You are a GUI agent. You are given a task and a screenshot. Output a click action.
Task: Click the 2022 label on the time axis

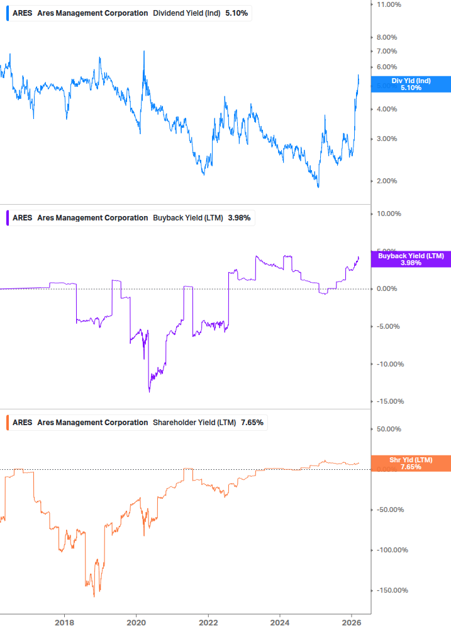[208, 623]
